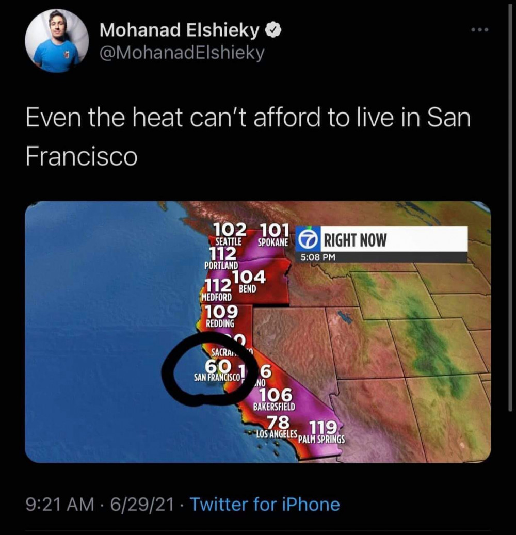Click the Seattle 102 temperature label
This screenshot has width=516, height=535.
tap(229, 234)
